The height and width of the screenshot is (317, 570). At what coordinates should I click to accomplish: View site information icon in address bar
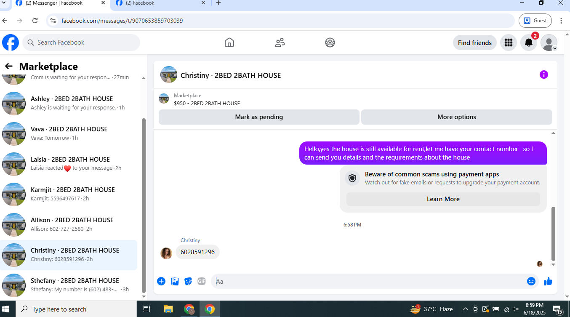pos(53,21)
